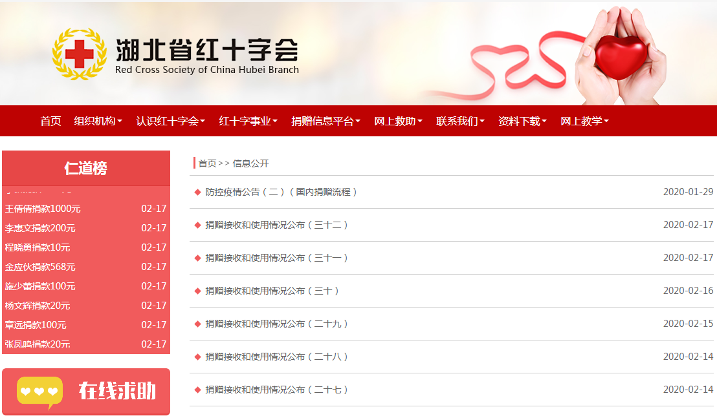Click diamond bullet beside 防控疫情公告（二）

197,192
